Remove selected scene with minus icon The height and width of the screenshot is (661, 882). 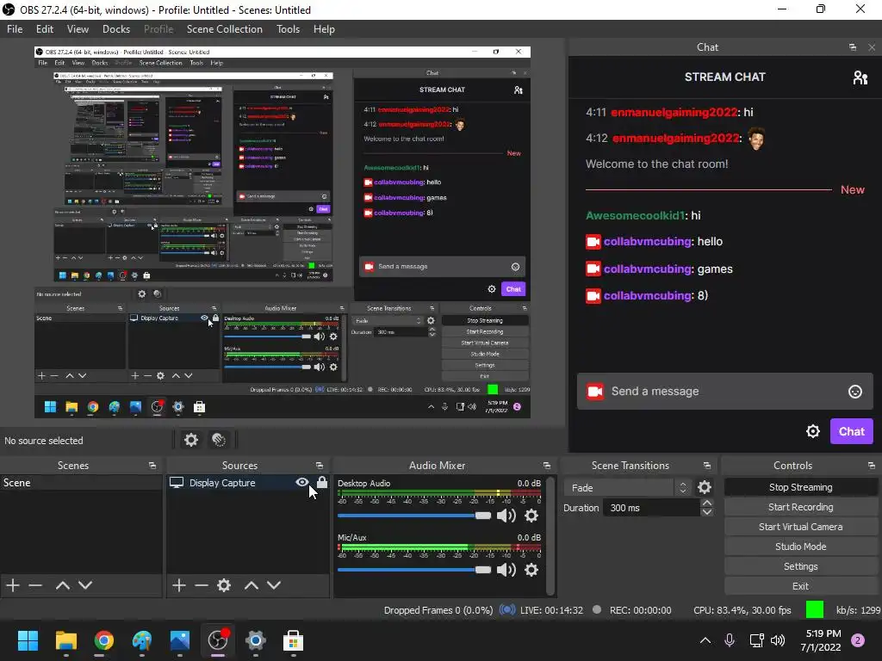coord(35,585)
